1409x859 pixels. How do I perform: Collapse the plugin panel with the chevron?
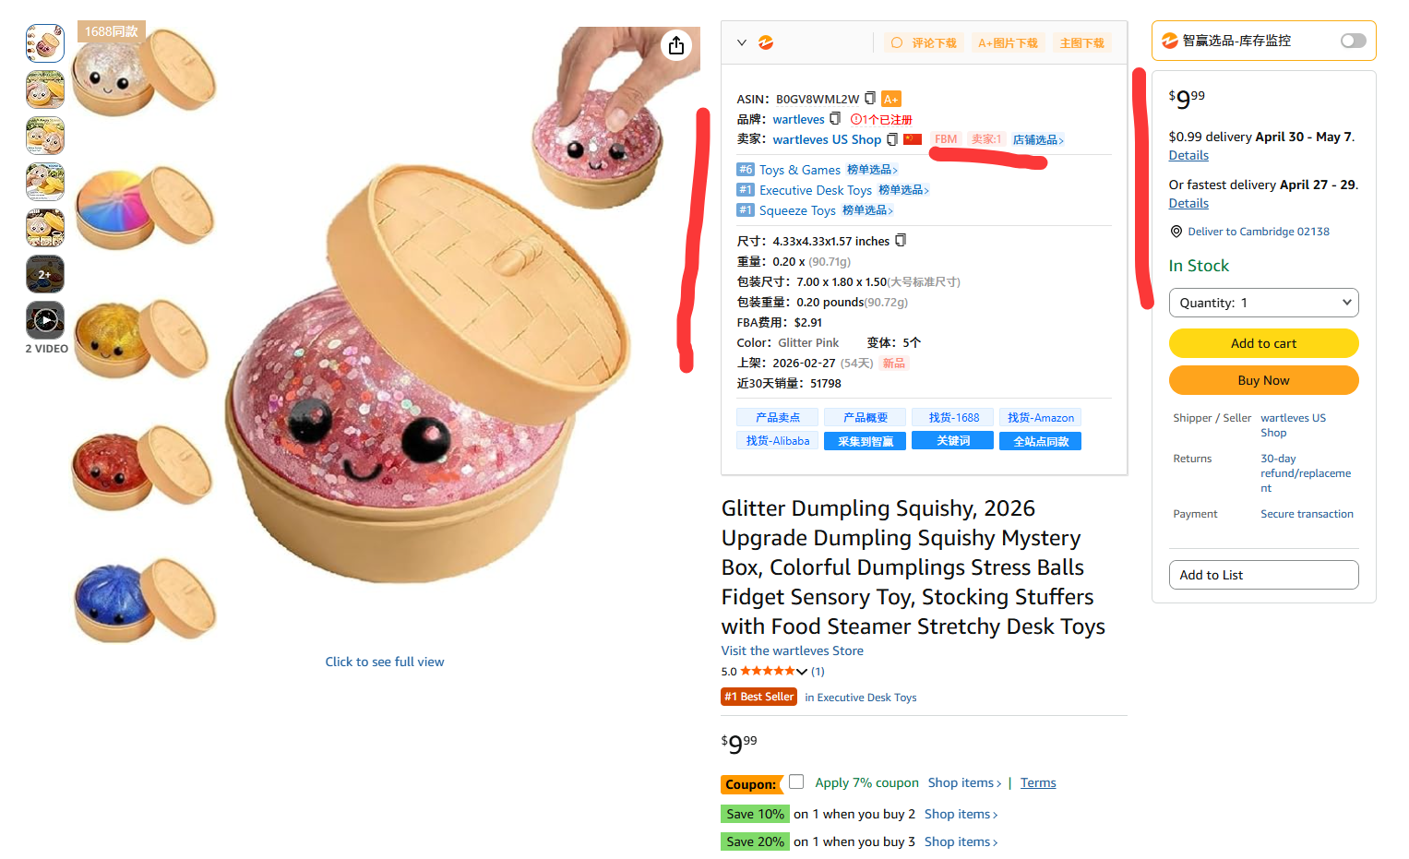742,42
